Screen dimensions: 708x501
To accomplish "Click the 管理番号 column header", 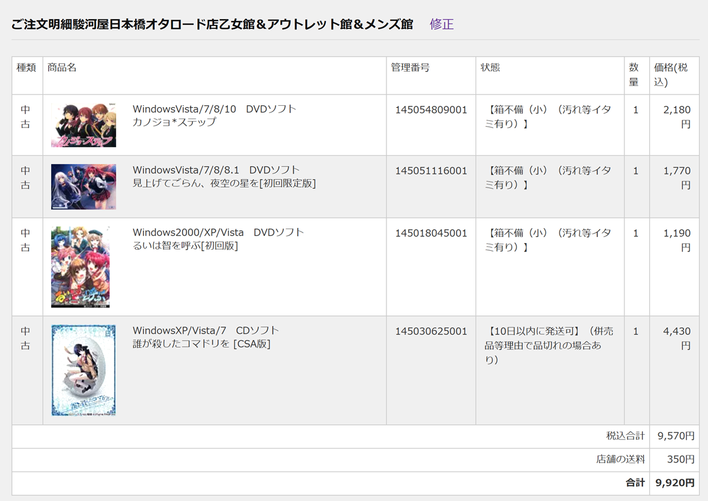I will [410, 67].
